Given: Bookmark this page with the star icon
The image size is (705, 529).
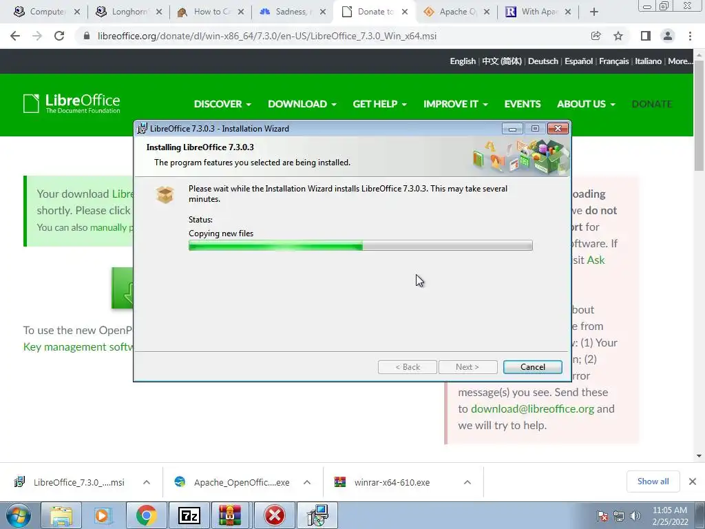Looking at the screenshot, I should point(618,36).
